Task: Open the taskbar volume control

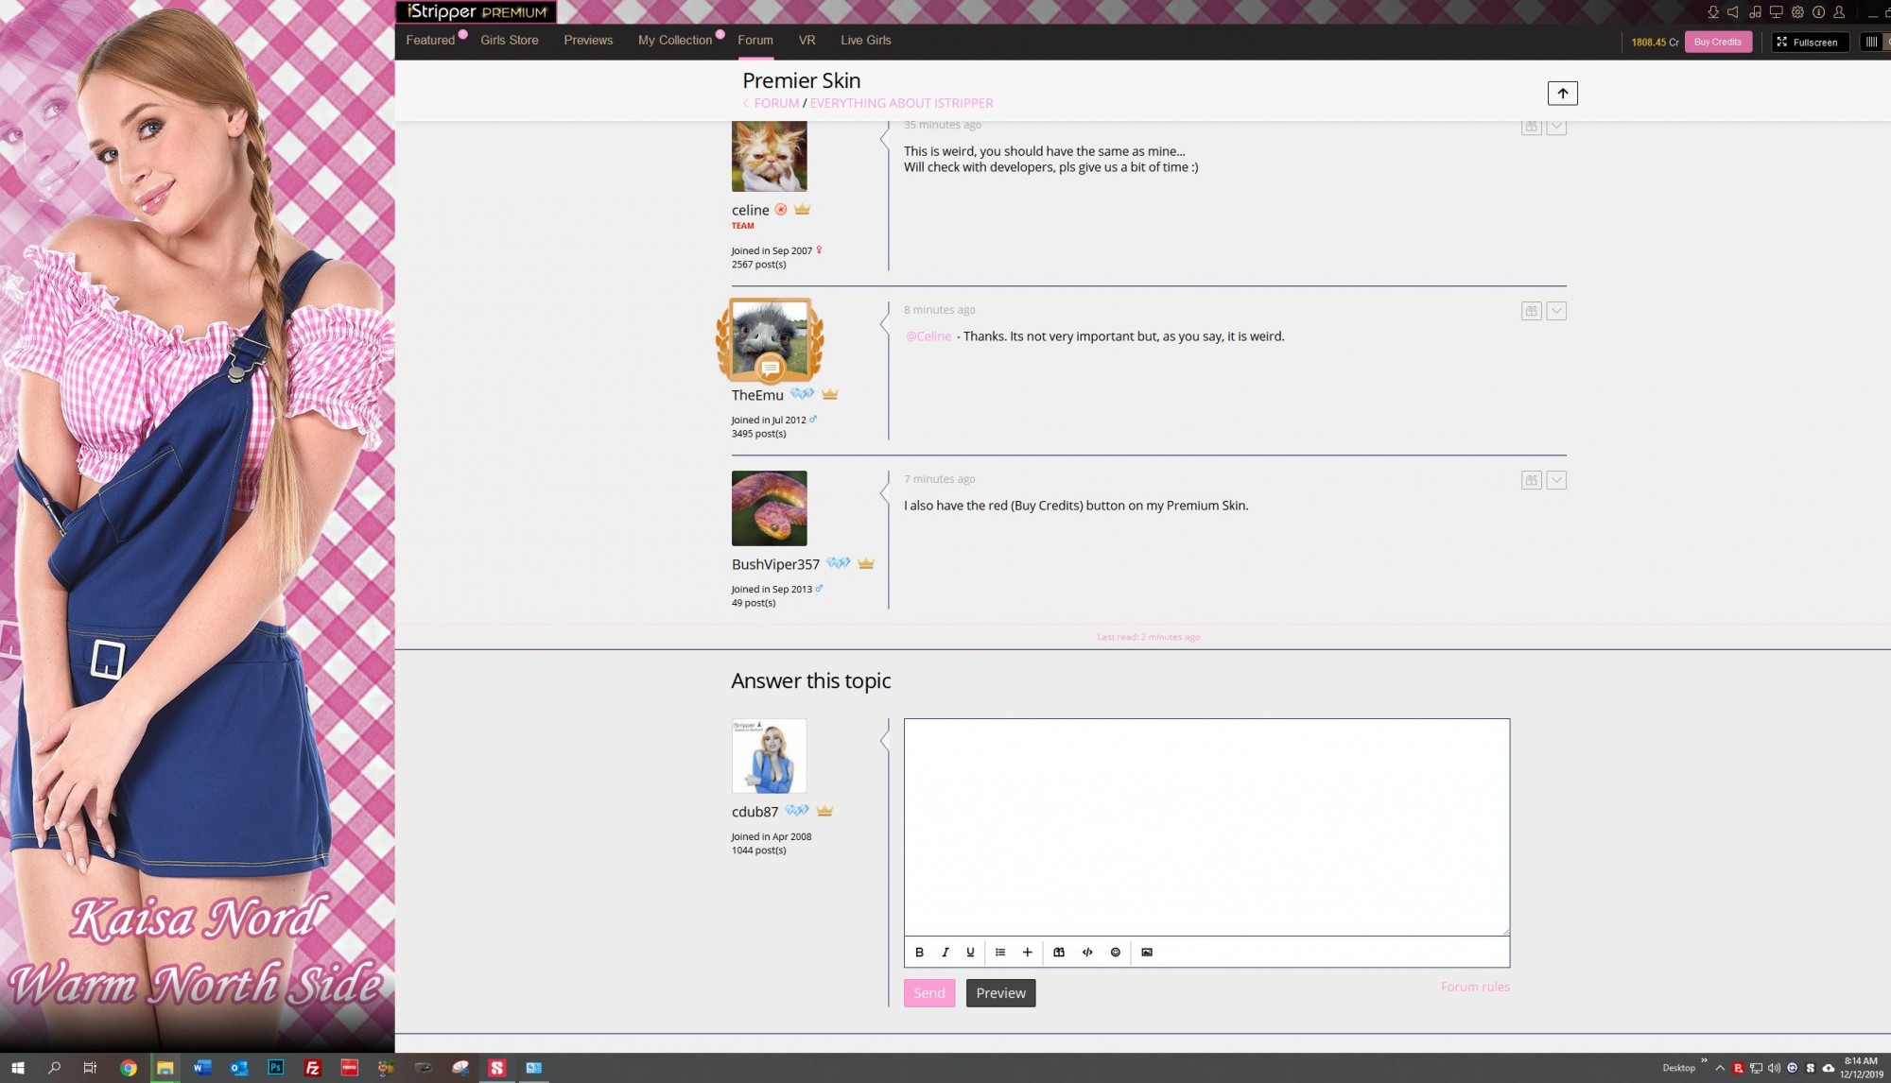Action: pos(1774,1068)
